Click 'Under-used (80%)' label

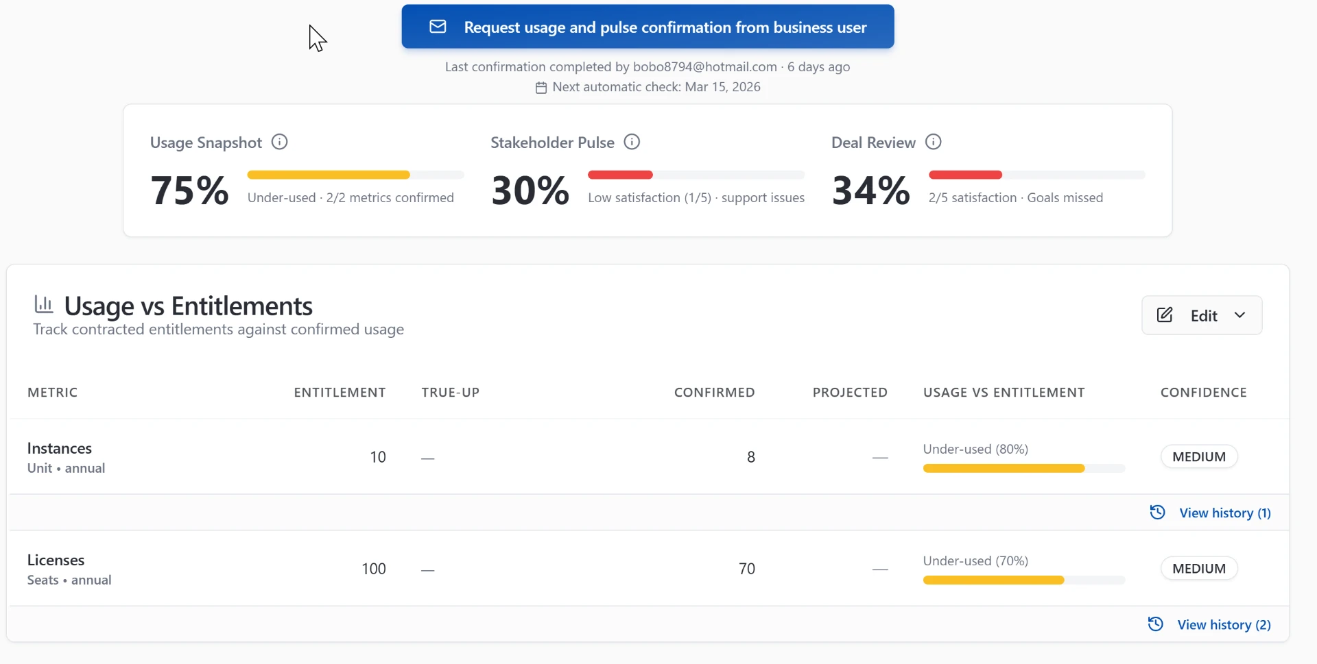pyautogui.click(x=975, y=450)
